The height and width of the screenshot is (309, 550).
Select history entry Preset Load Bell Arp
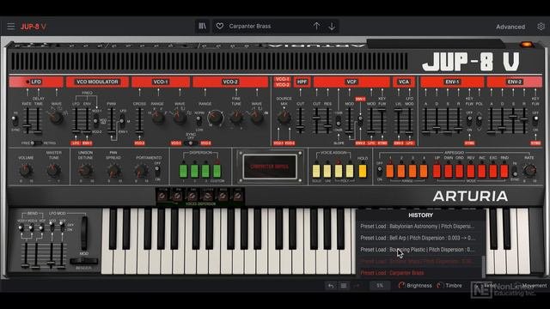coord(419,238)
